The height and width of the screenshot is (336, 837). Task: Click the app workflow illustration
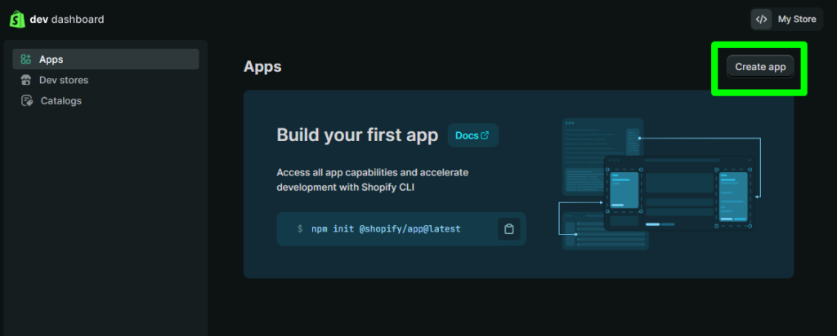pyautogui.click(x=660, y=184)
